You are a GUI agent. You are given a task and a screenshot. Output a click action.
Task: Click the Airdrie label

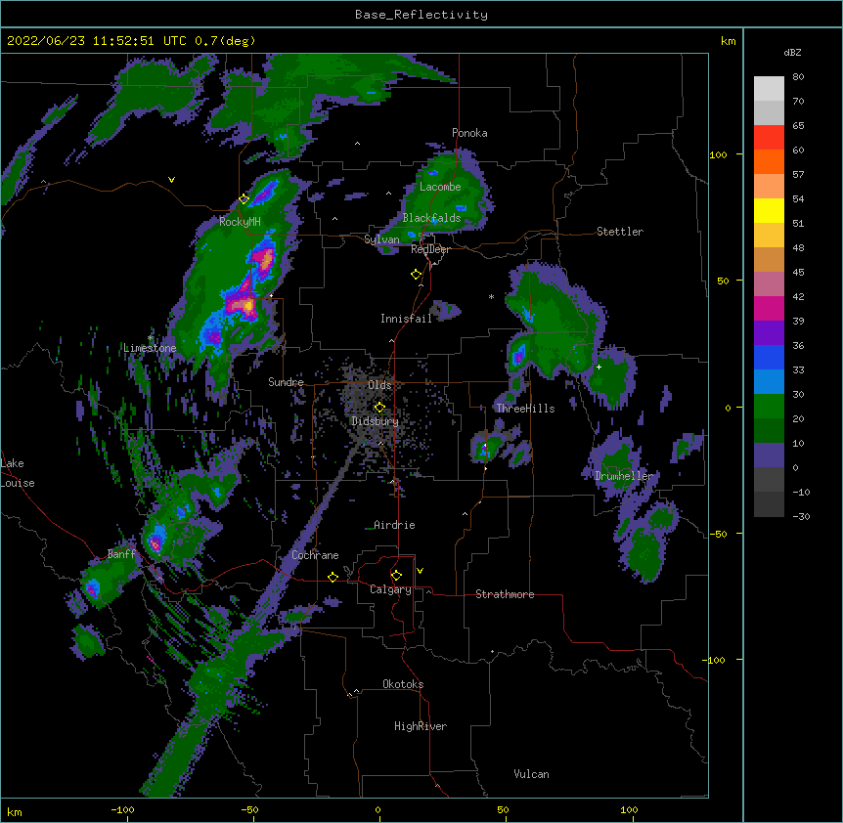394,525
